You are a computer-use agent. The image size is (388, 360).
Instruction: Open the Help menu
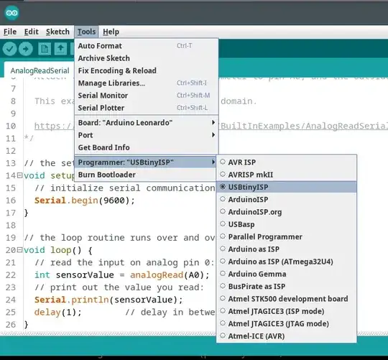point(111,32)
